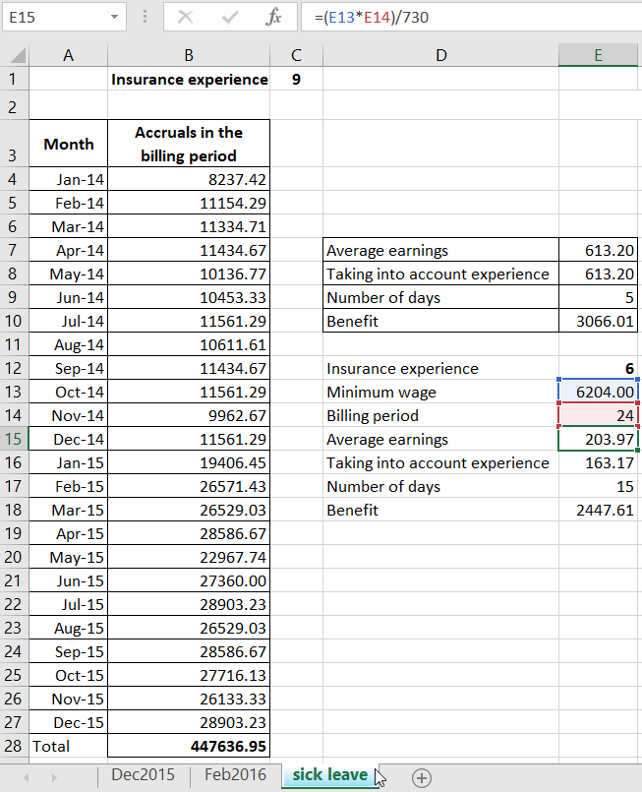This screenshot has height=792, width=642.
Task: Select cell B1 with Insurance experience label
Action: [188, 79]
